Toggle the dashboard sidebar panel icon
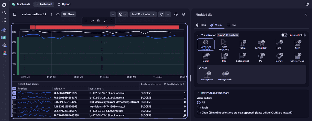The image size is (312, 121). click(x=14, y=14)
